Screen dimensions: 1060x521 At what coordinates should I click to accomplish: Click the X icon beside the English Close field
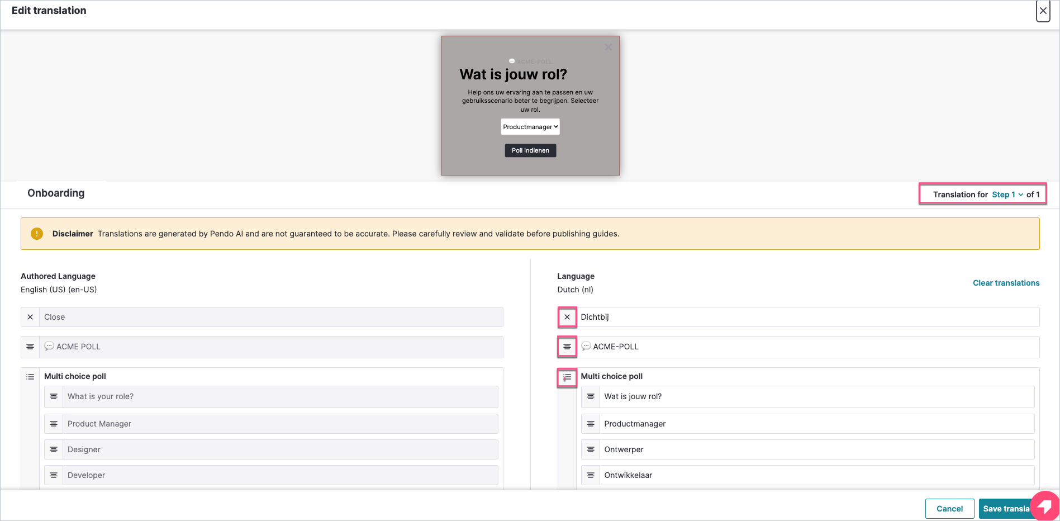tap(30, 317)
